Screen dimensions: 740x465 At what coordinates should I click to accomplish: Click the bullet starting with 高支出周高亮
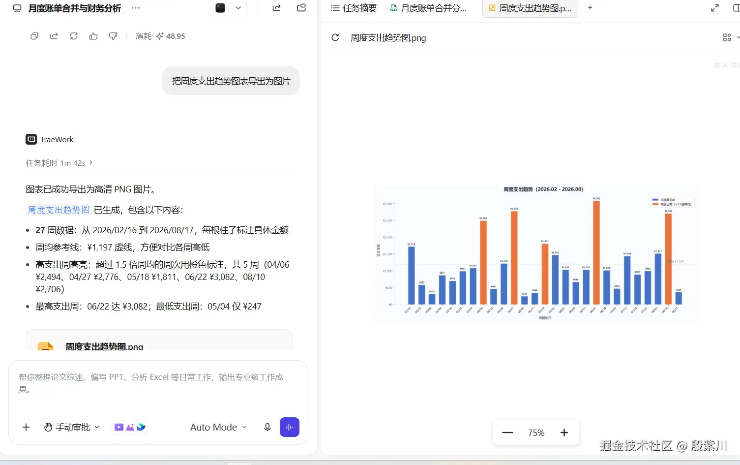click(x=163, y=277)
